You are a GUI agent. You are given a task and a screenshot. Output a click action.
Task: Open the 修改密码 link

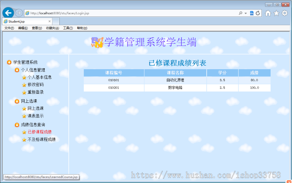coord(36,85)
